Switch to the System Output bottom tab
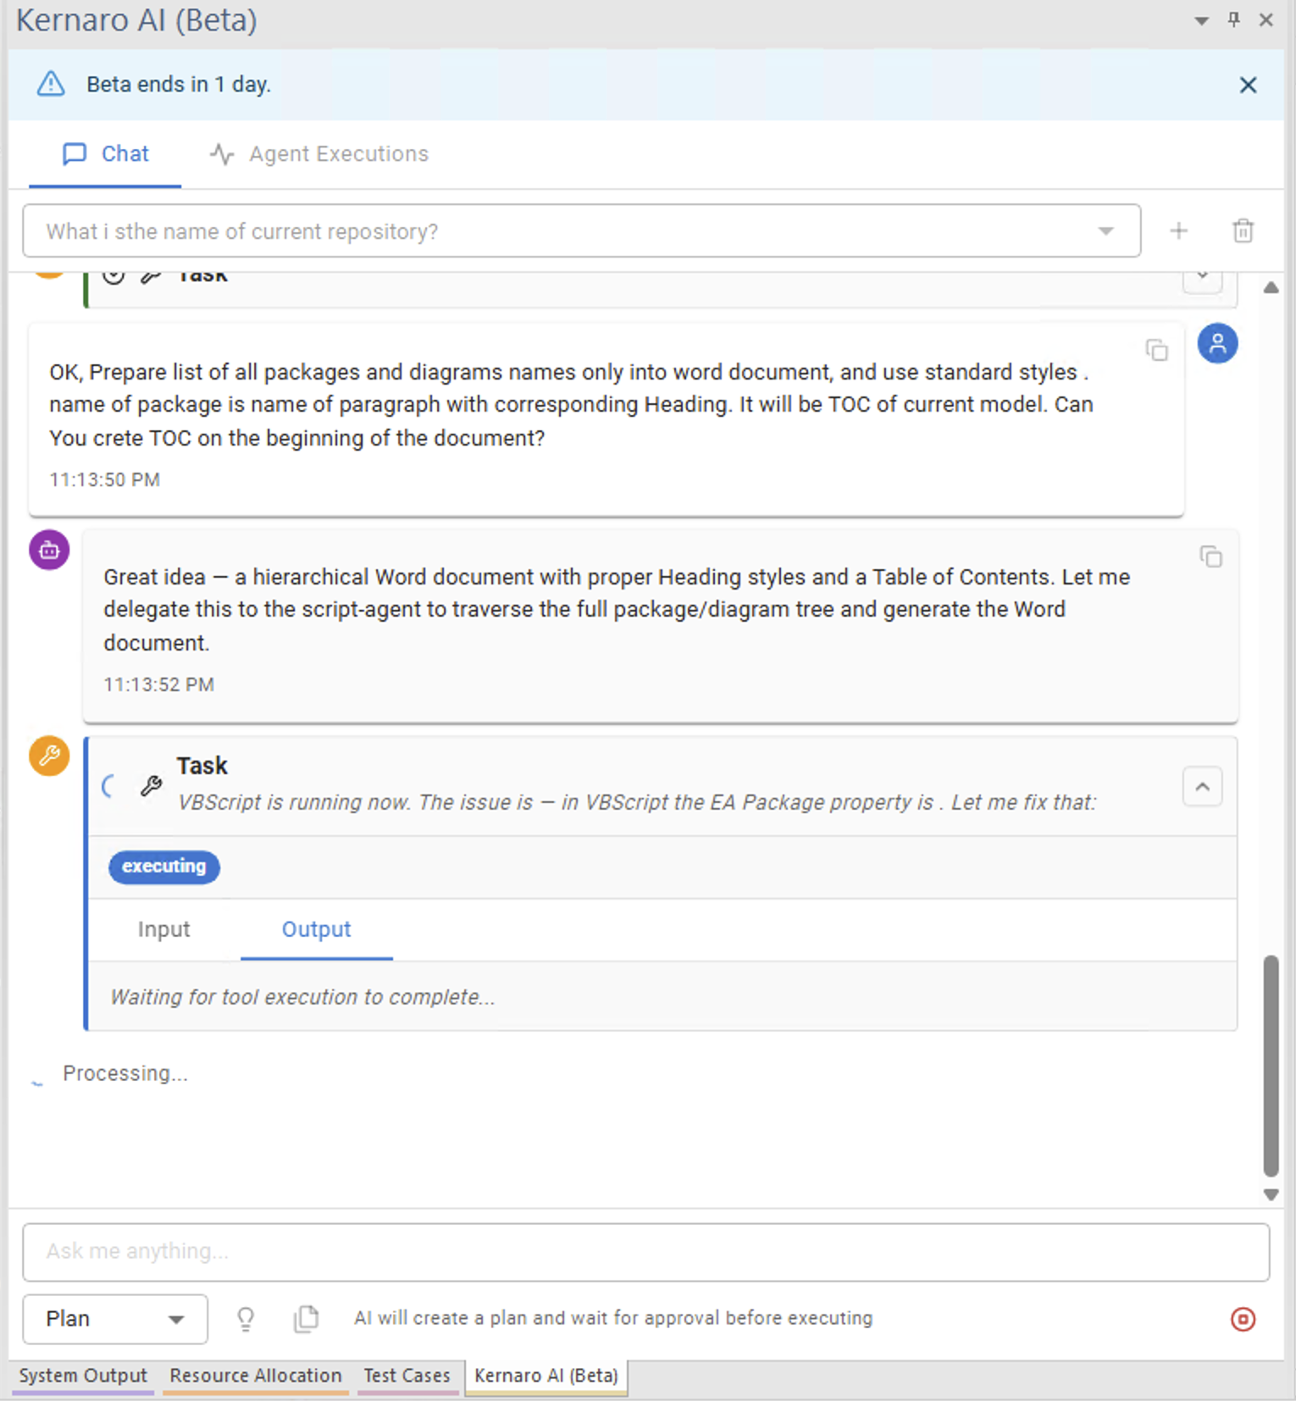Viewport: 1296px width, 1401px height. (83, 1376)
